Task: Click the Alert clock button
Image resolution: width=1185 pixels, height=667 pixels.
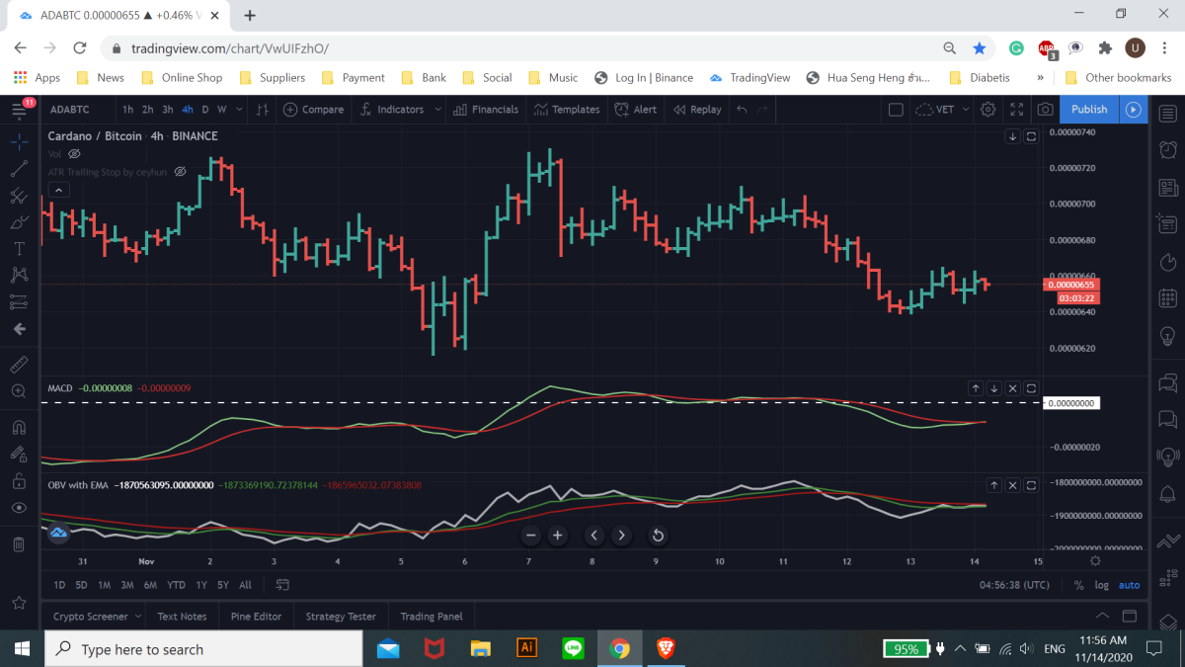Action: click(x=635, y=110)
